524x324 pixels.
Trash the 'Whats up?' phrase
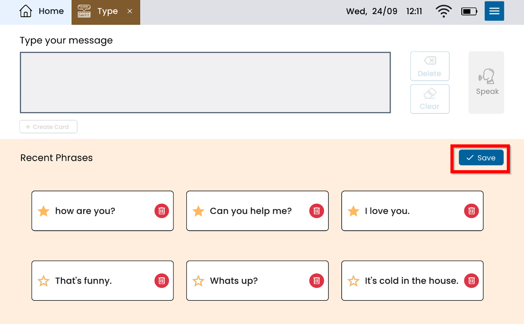(317, 281)
